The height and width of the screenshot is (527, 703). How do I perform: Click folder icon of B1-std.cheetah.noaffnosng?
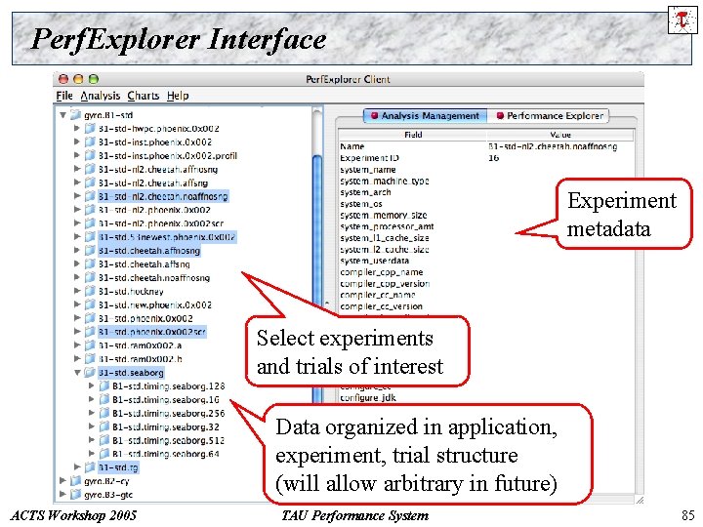pyautogui.click(x=90, y=277)
